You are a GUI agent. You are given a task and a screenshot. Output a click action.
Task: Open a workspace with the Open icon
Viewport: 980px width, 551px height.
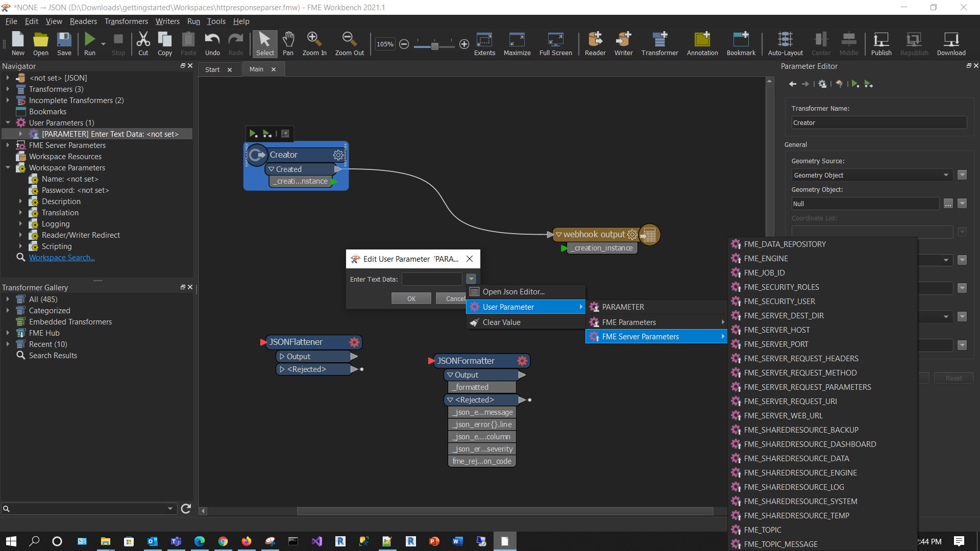[x=41, y=43]
